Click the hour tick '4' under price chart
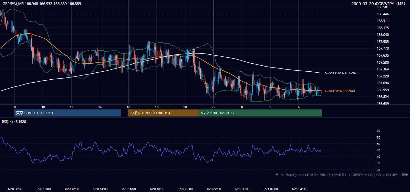The width and height of the screenshot is (410, 192). [299, 107]
